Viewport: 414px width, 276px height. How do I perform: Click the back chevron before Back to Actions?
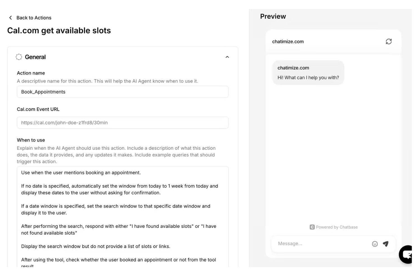click(x=10, y=18)
